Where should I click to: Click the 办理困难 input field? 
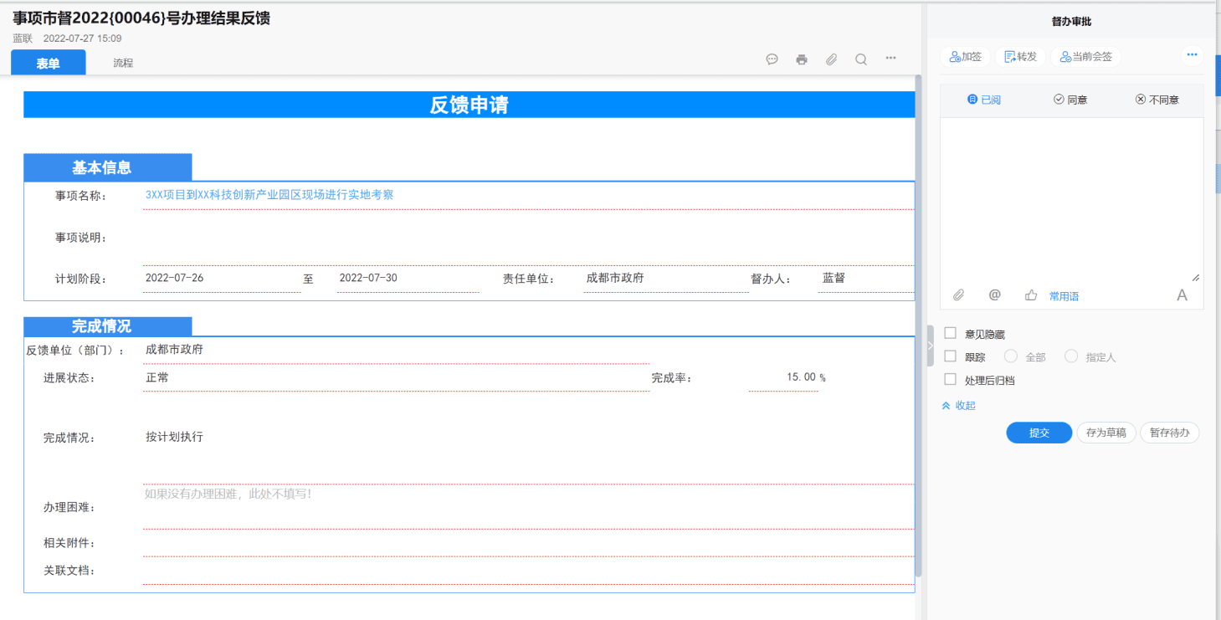point(529,507)
